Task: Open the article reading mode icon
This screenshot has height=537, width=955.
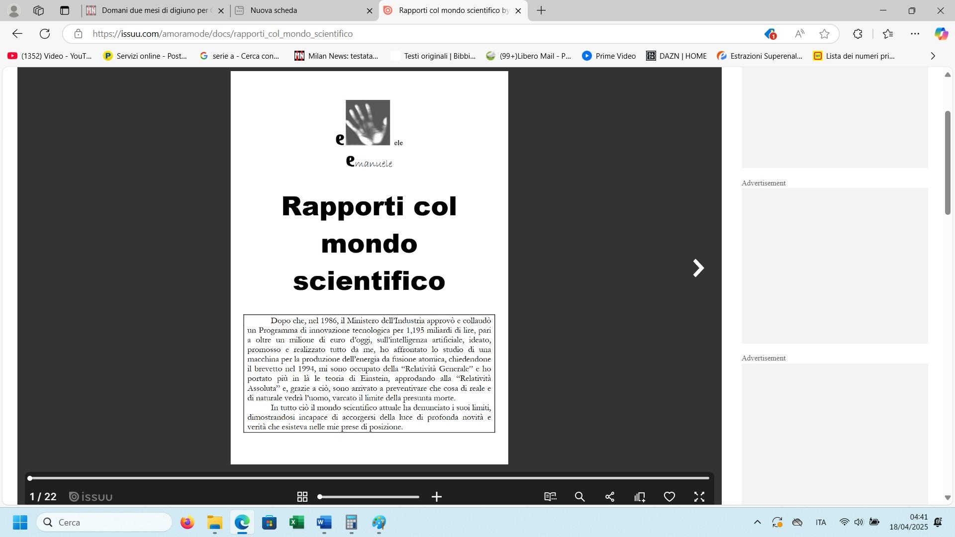Action: tap(550, 497)
